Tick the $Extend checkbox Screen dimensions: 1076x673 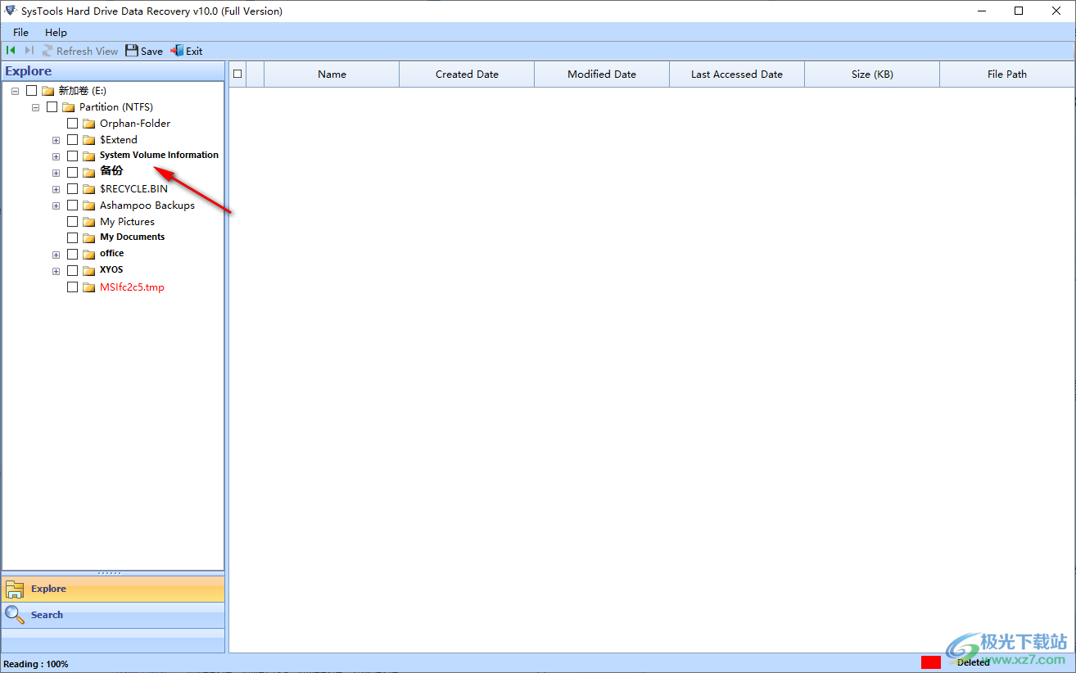pos(73,140)
